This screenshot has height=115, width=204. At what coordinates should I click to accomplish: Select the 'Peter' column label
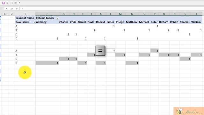(154, 22)
